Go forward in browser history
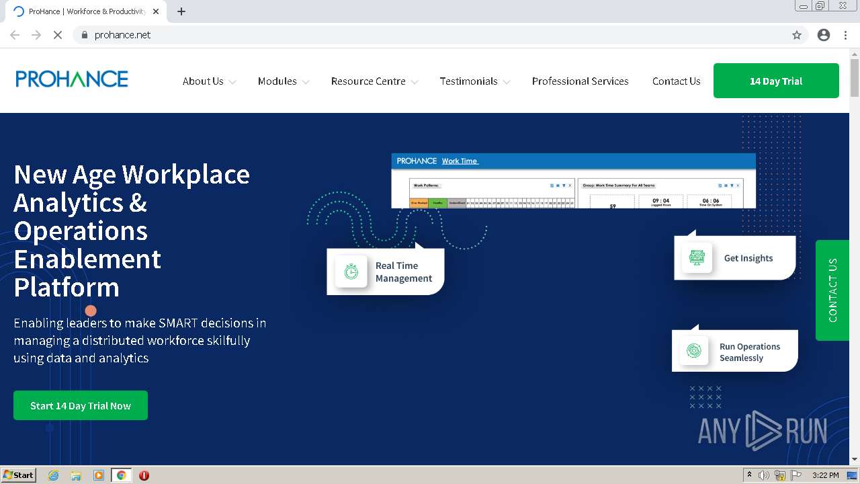Screen dimensions: 860x484 36,35
